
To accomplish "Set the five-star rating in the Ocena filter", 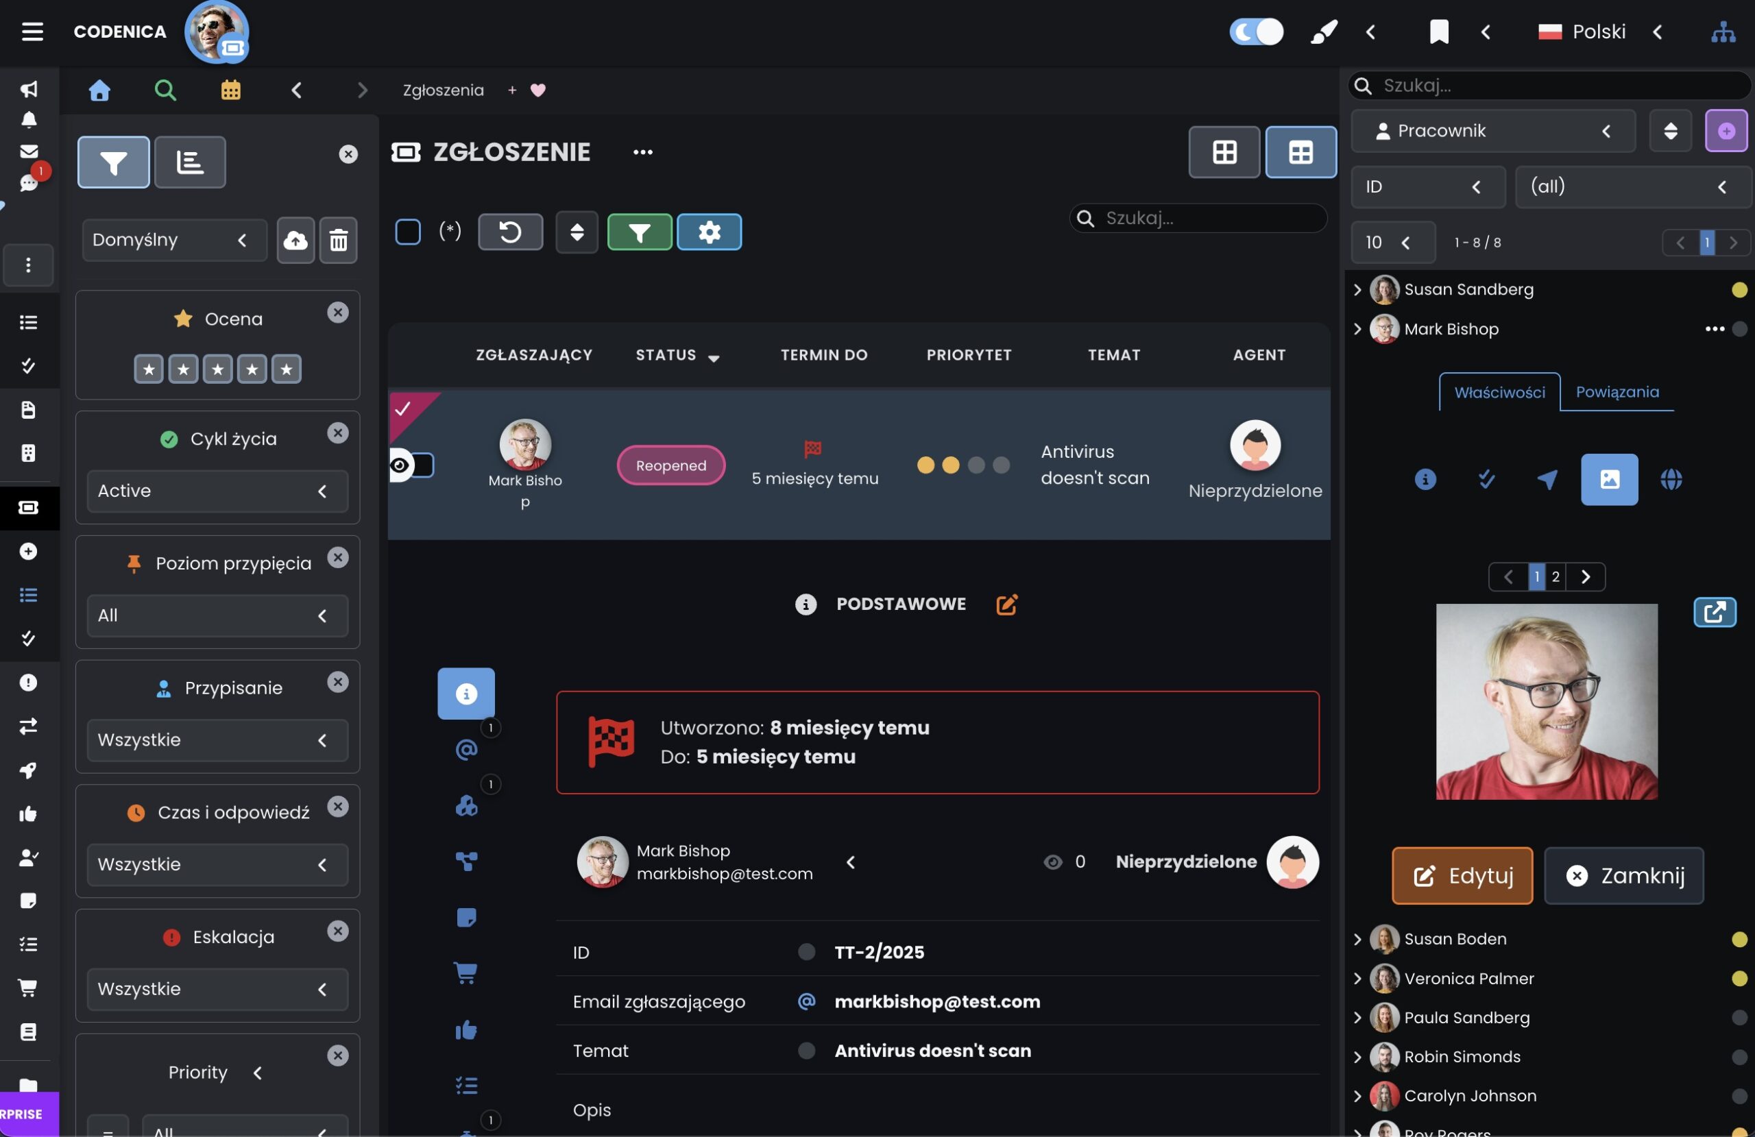I will 287,369.
